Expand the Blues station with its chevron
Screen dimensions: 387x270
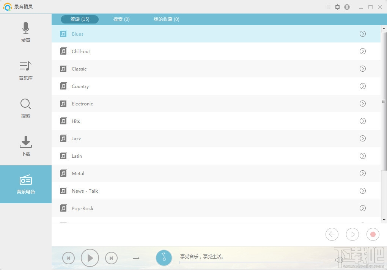363,34
